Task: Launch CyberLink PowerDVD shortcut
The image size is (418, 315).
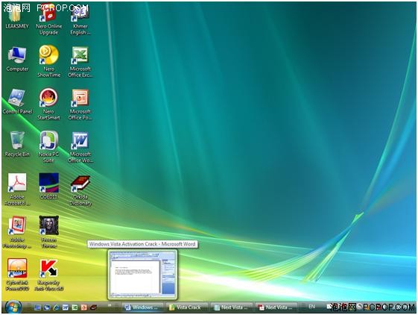Action: tap(17, 275)
